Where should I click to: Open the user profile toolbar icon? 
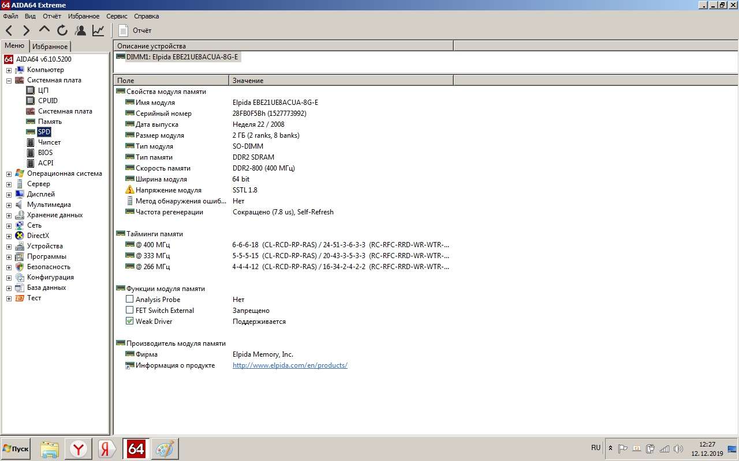click(80, 31)
